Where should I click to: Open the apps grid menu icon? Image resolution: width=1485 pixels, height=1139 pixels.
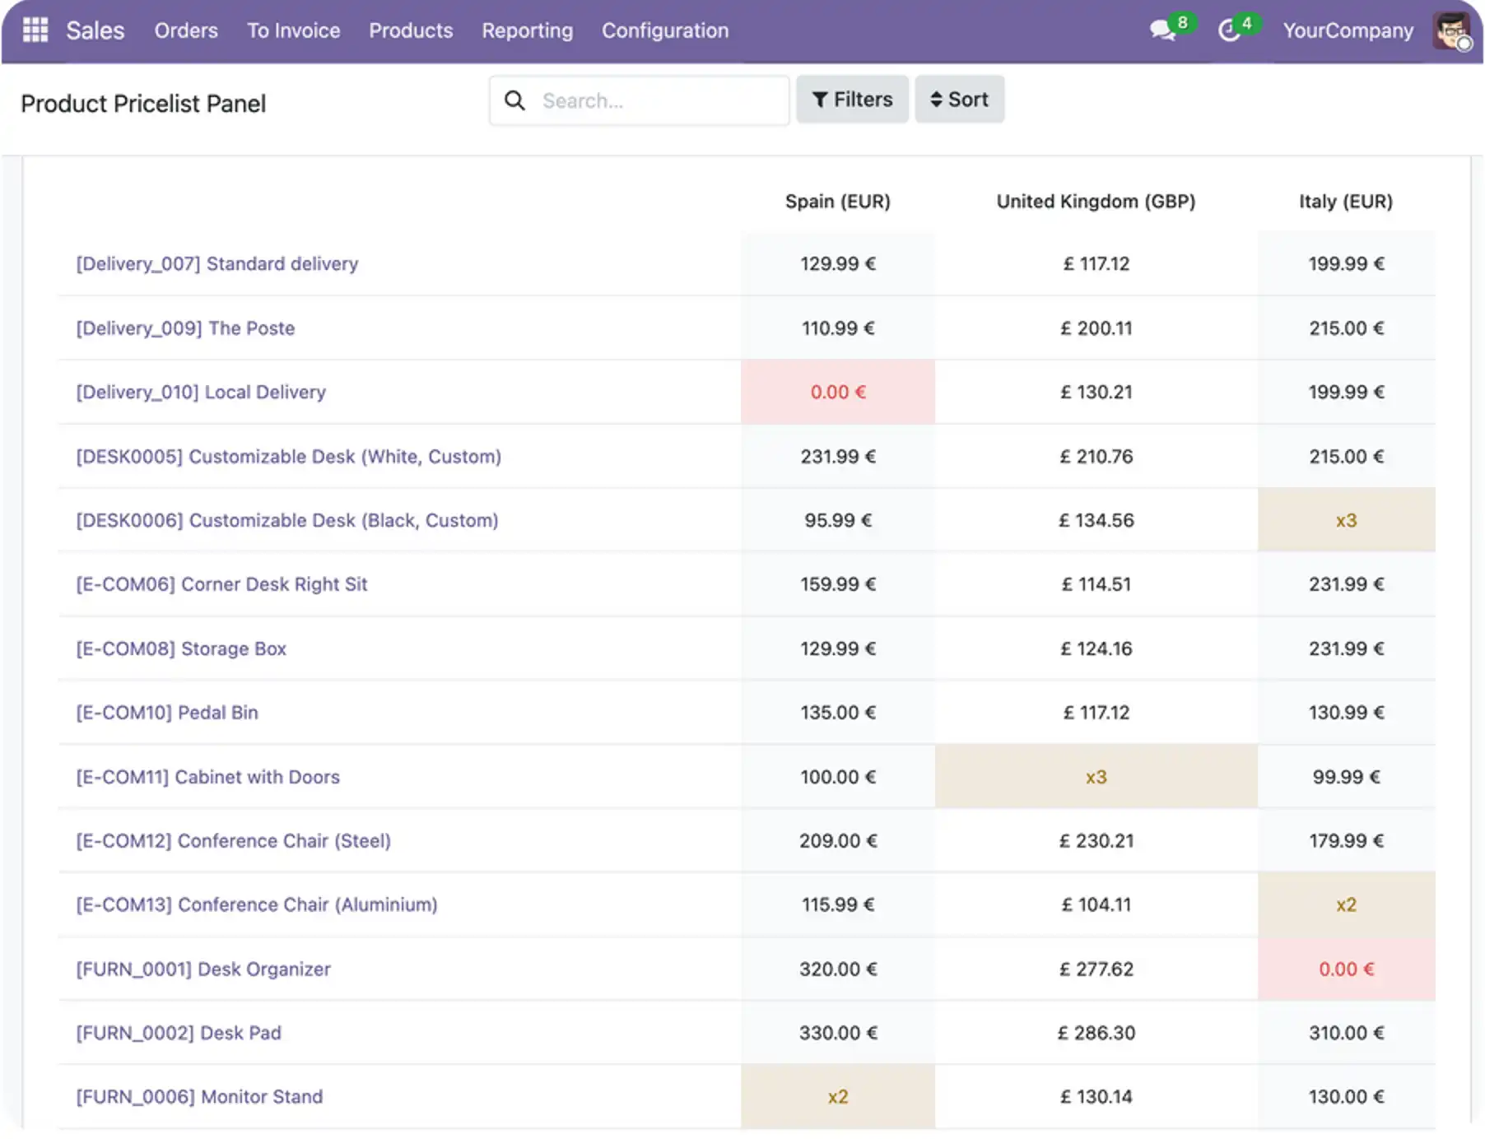click(x=35, y=30)
